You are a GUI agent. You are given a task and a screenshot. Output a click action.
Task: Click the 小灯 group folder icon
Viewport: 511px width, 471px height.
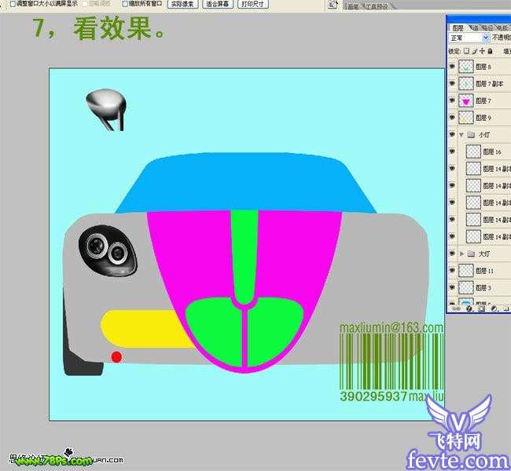click(471, 135)
